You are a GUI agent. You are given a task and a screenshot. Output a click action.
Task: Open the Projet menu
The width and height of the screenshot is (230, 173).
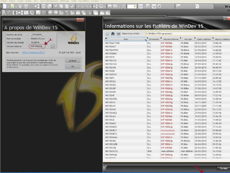click(x=20, y=1)
